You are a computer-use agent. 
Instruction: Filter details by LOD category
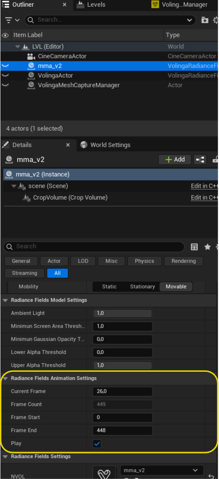(83, 261)
